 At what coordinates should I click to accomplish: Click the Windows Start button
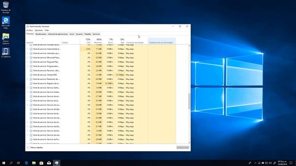coord(4,163)
